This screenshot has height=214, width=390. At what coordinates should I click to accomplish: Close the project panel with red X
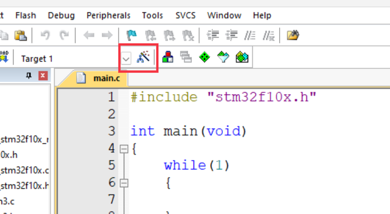(43, 75)
